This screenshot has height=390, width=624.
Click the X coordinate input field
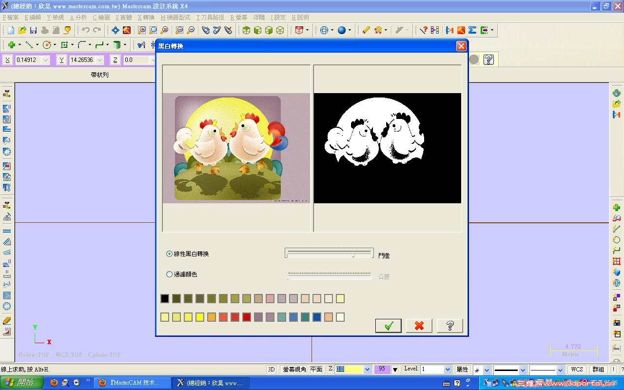28,60
